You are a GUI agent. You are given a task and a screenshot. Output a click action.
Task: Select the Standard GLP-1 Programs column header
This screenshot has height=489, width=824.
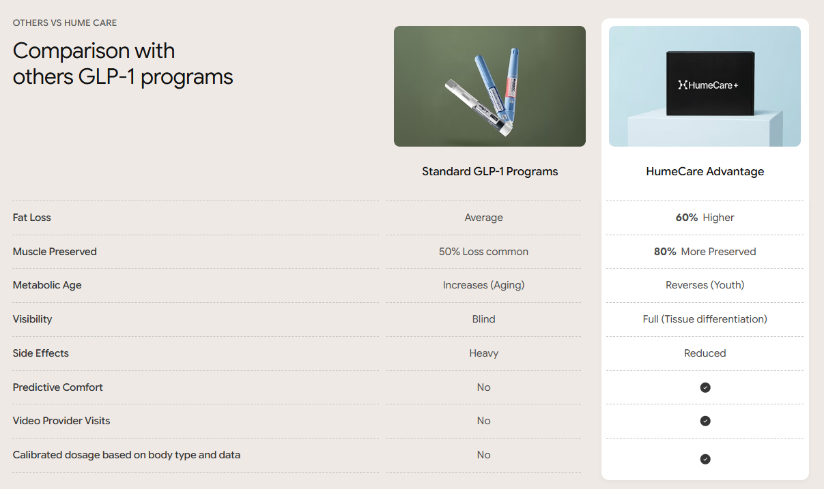click(489, 172)
